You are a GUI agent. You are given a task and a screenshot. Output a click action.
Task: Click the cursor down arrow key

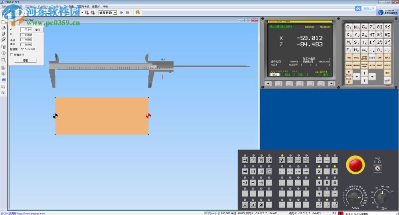364,81
